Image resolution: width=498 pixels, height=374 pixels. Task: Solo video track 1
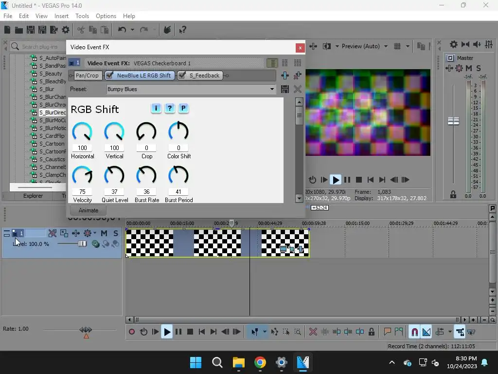click(116, 233)
